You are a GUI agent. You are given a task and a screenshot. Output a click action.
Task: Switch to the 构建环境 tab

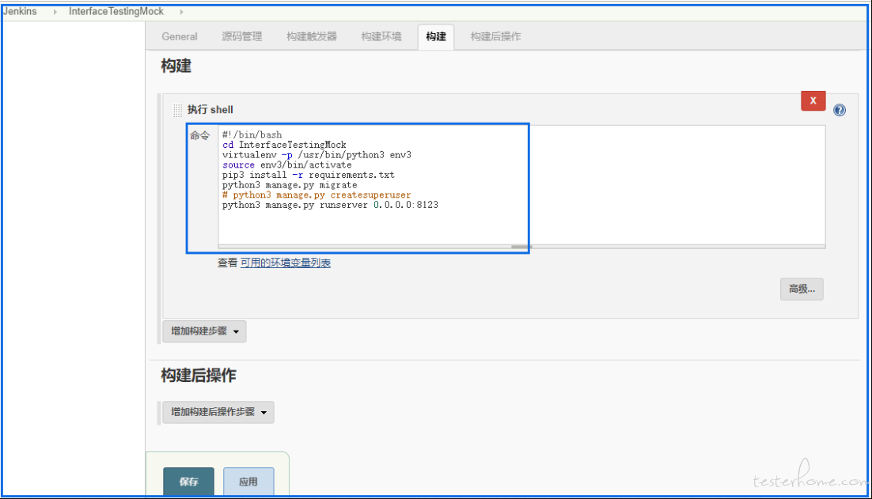pos(381,36)
